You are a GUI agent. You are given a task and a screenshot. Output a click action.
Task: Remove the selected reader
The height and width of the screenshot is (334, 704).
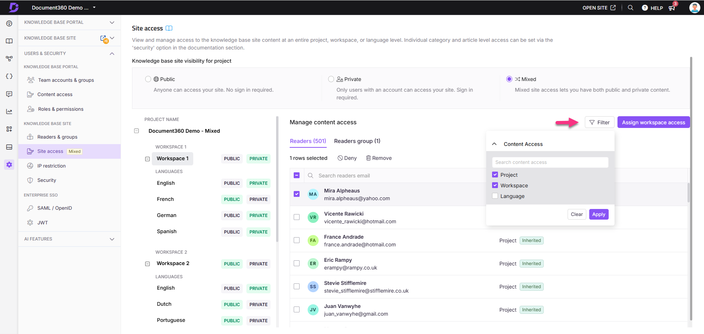click(x=379, y=158)
